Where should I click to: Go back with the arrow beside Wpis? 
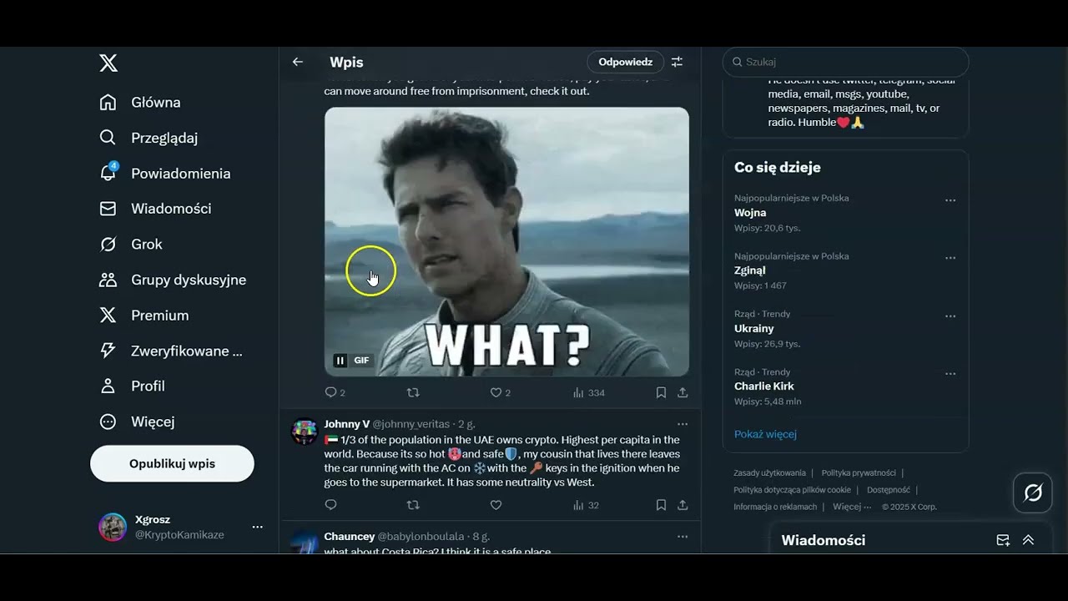coord(298,62)
